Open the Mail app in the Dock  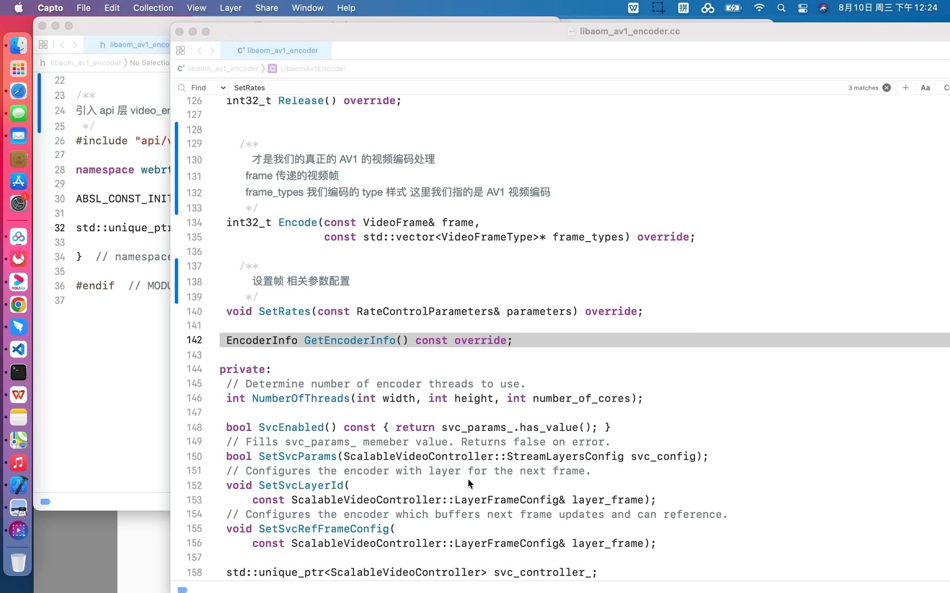point(18,136)
